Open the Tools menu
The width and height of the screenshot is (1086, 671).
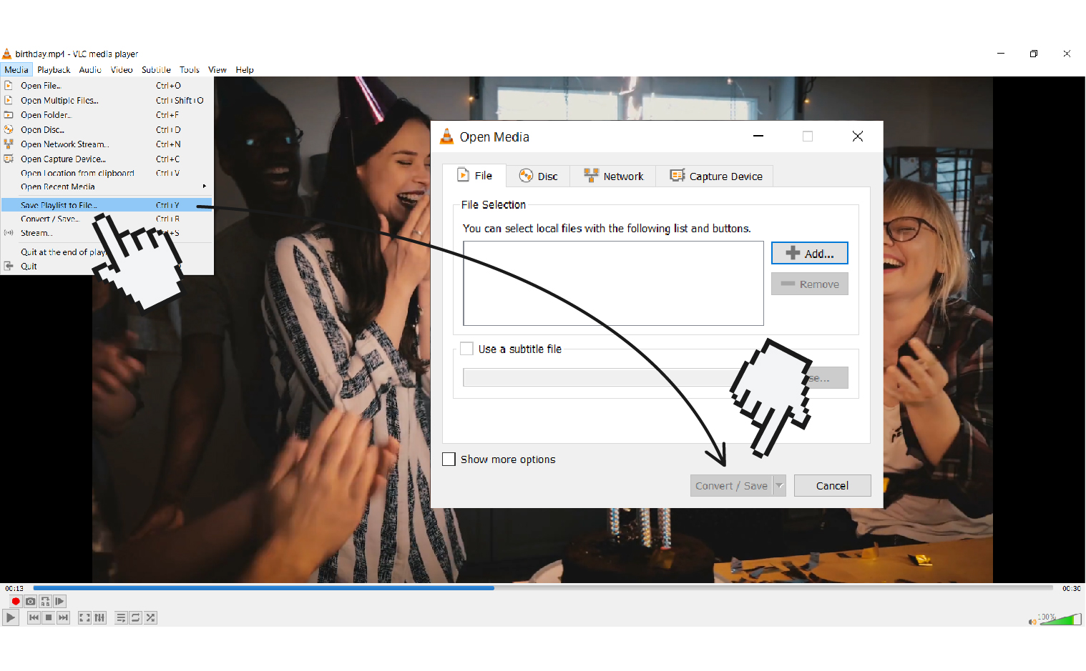(190, 70)
